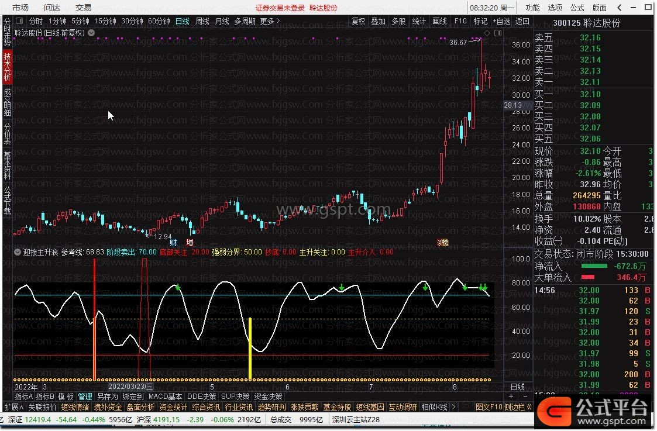Open the 多周期 view

click(x=245, y=21)
